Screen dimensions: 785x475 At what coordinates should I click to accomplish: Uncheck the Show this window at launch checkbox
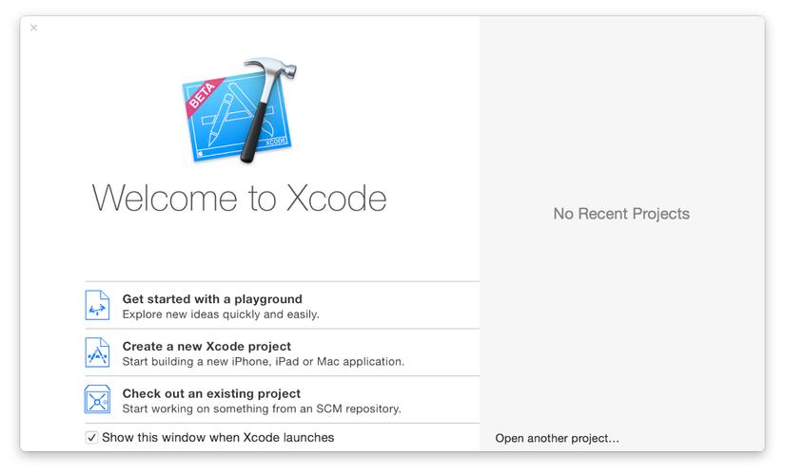point(91,438)
